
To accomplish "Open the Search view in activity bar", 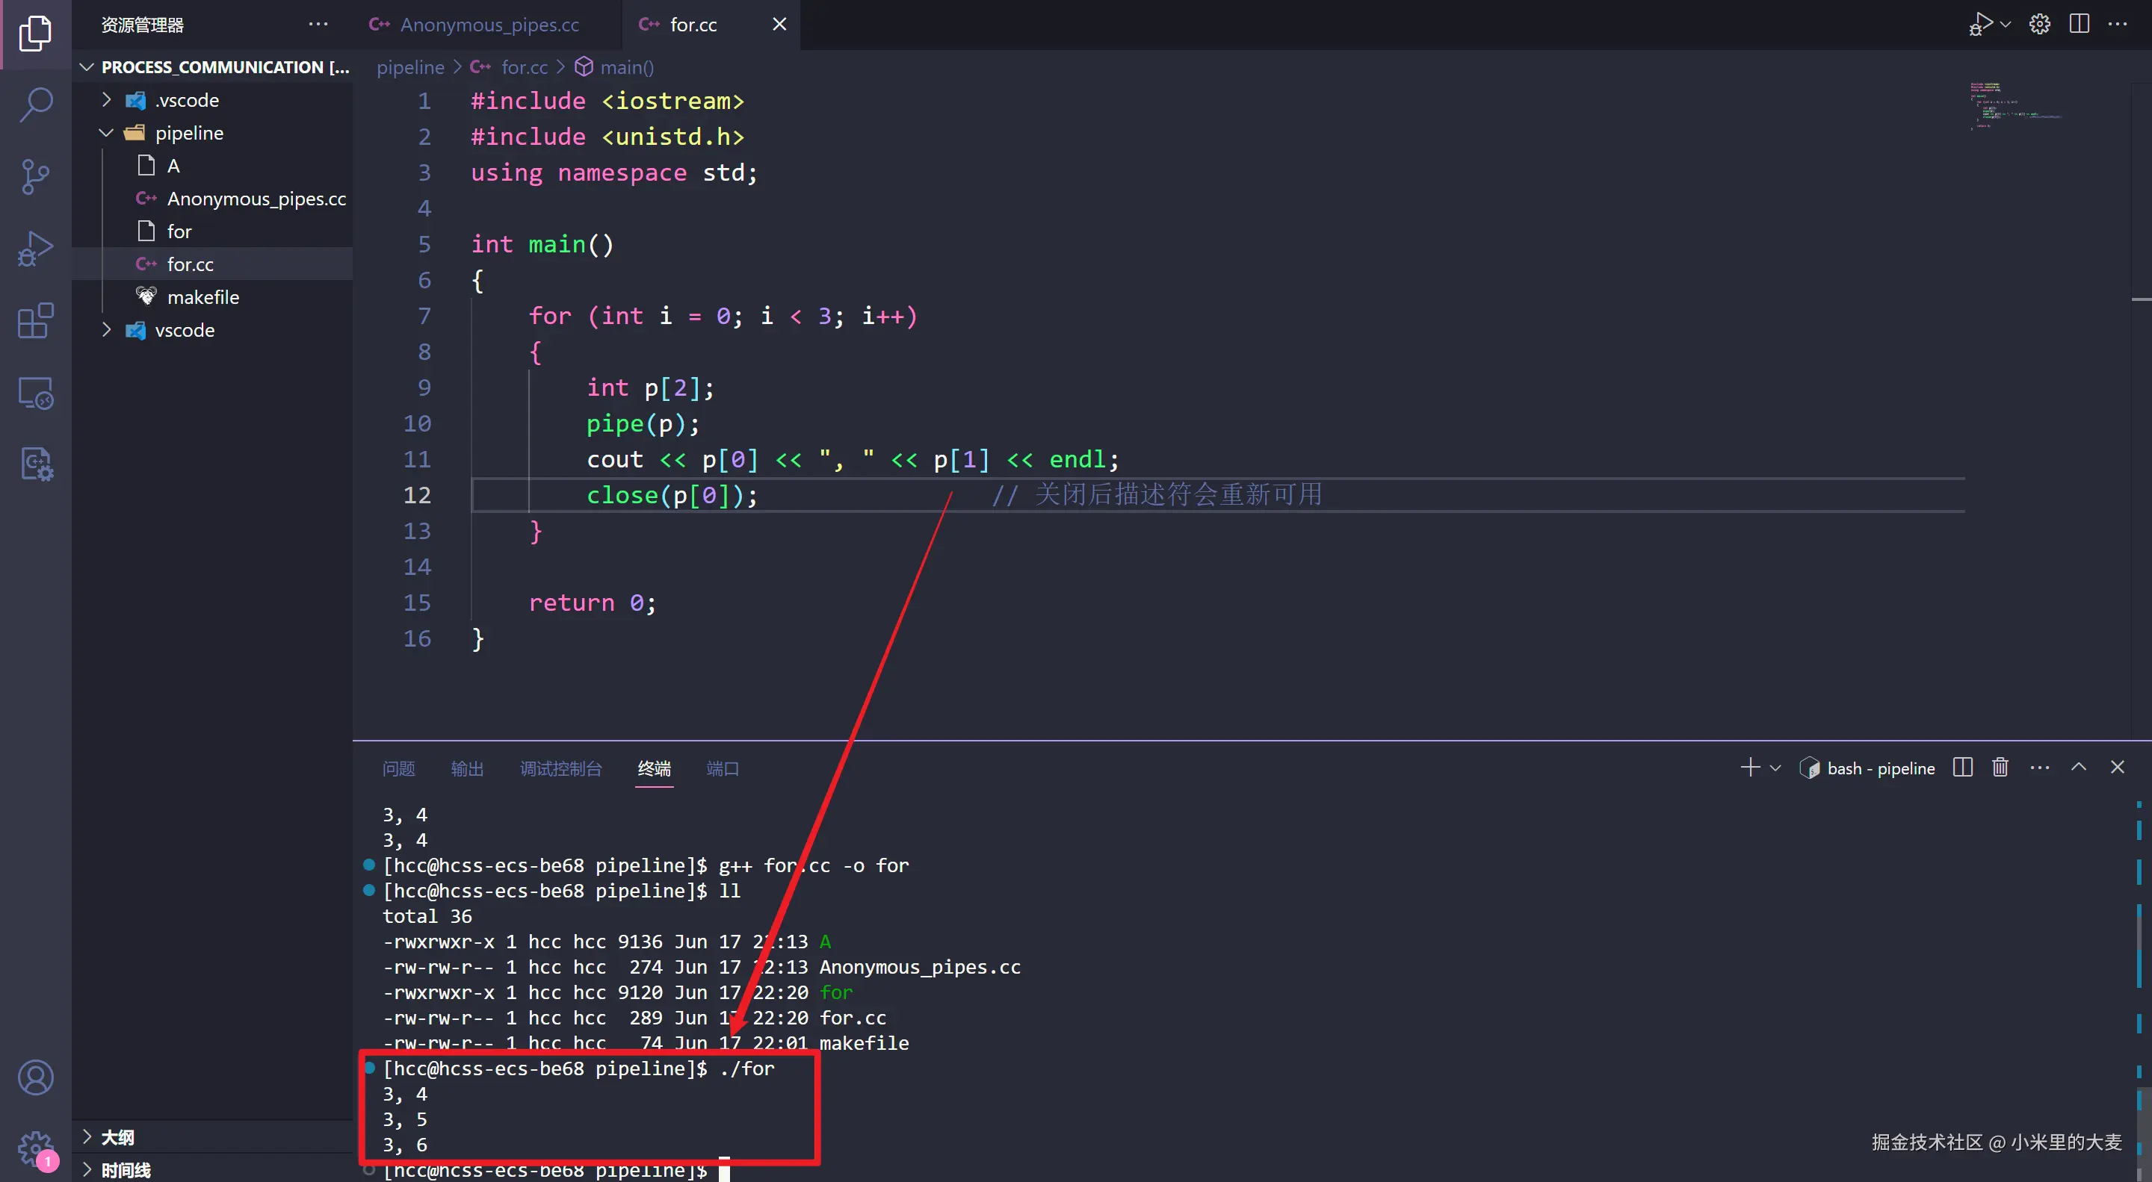I will [35, 105].
